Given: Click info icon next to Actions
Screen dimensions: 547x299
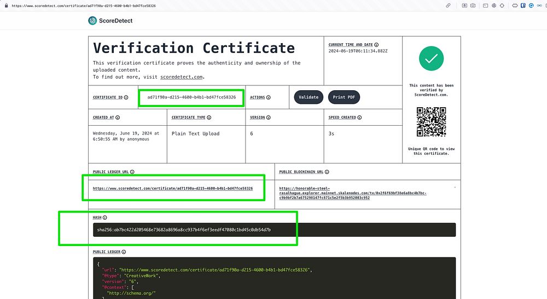Looking at the screenshot, I should click(268, 98).
